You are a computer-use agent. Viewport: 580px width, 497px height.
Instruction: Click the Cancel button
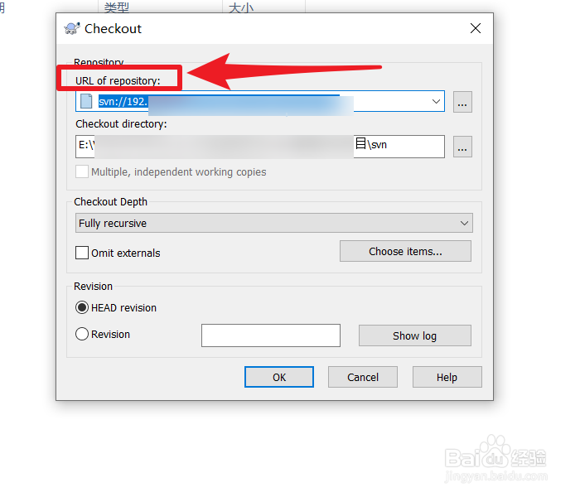click(x=363, y=377)
